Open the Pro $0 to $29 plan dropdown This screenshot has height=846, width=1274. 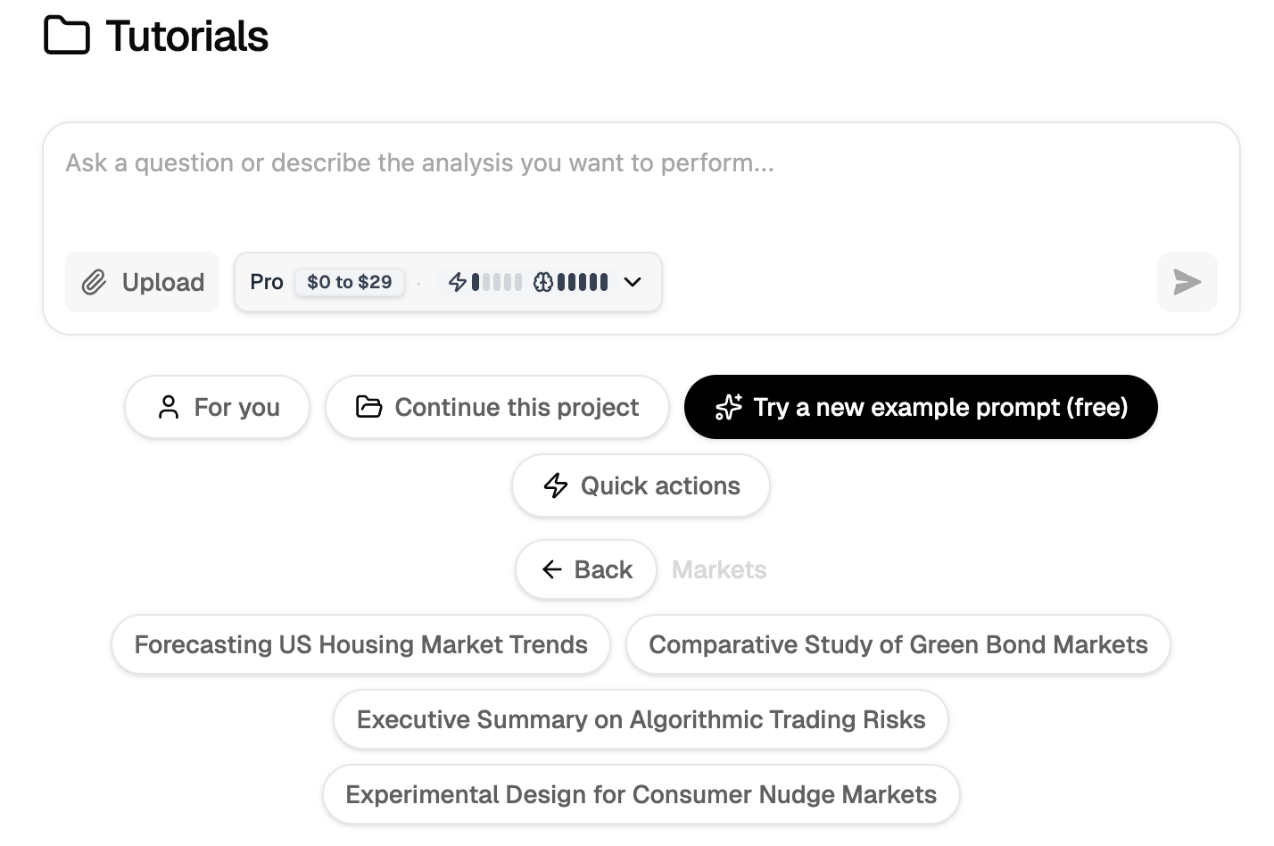point(350,282)
